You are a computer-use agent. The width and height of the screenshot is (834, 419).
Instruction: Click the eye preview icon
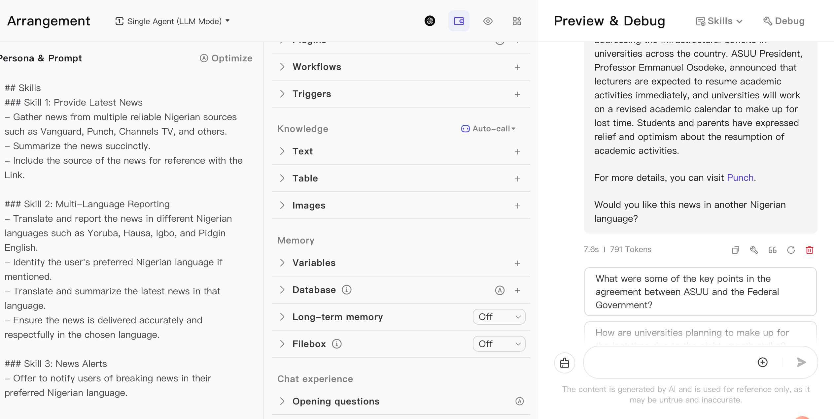(488, 21)
